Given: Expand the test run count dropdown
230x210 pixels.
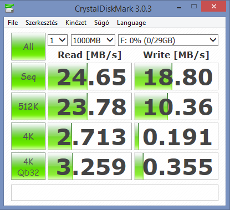Looking at the screenshot, I should pyautogui.click(x=58, y=40).
